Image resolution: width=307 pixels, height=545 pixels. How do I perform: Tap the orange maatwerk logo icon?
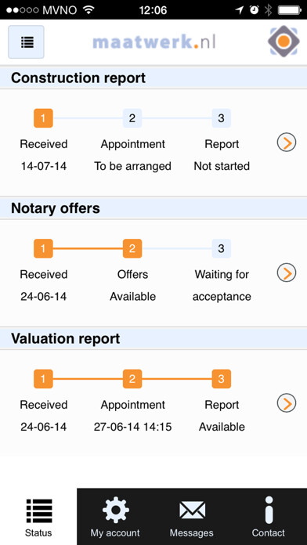284,41
